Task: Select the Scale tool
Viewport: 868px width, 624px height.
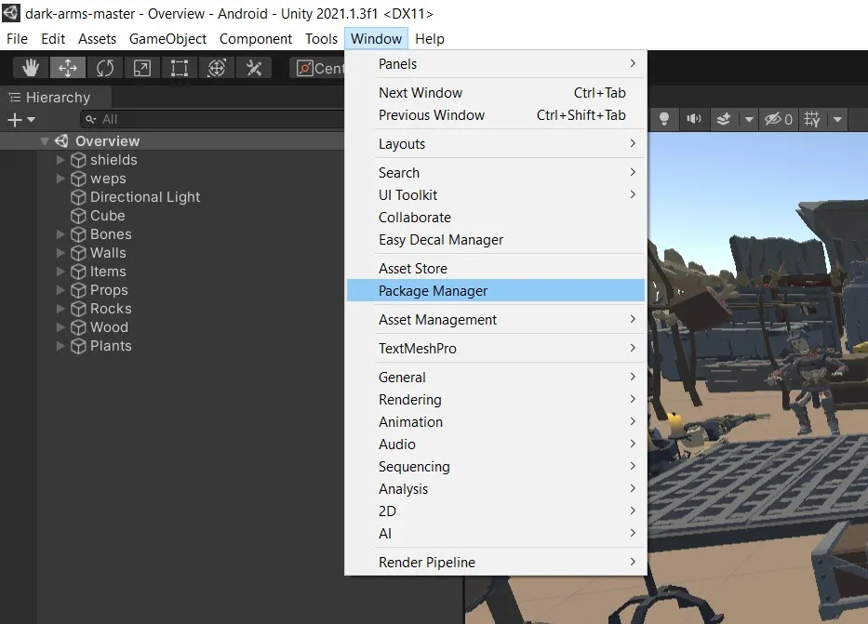Action: click(x=141, y=67)
